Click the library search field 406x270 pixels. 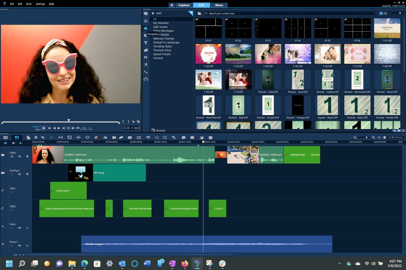coord(290,13)
